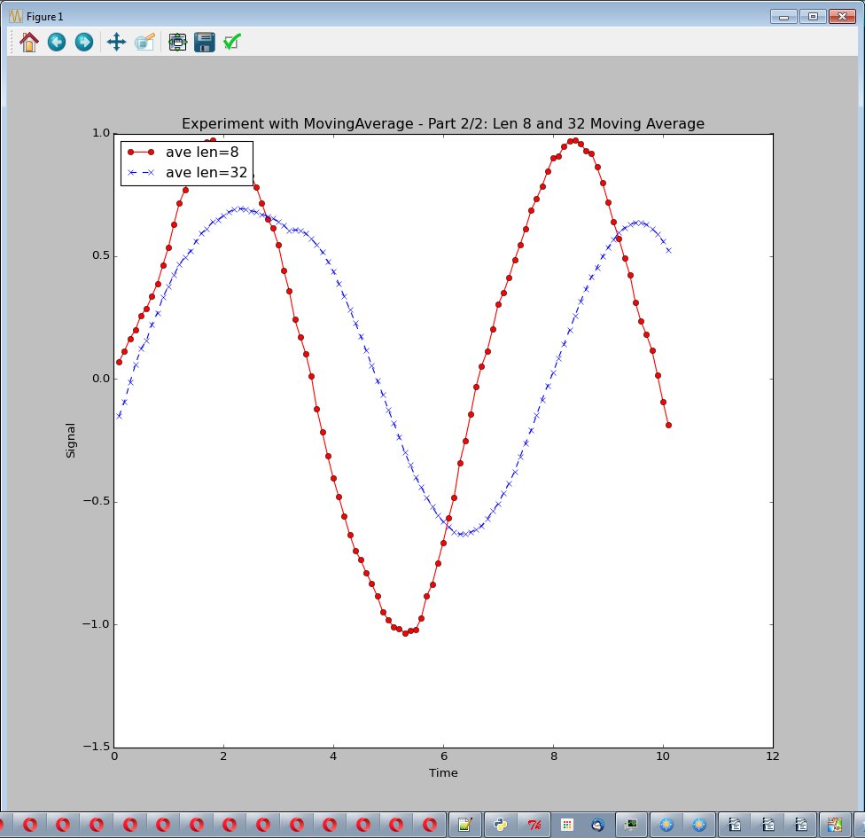Image resolution: width=865 pixels, height=838 pixels.
Task: Click the x-axis tick label 6
Action: pyautogui.click(x=443, y=756)
